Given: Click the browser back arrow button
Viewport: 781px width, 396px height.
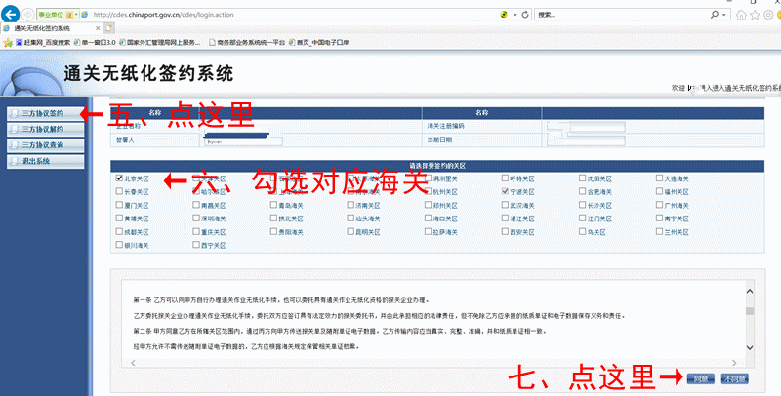Looking at the screenshot, I should click(13, 15).
